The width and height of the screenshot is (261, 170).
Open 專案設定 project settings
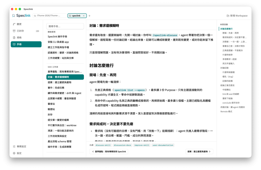coord(26,146)
